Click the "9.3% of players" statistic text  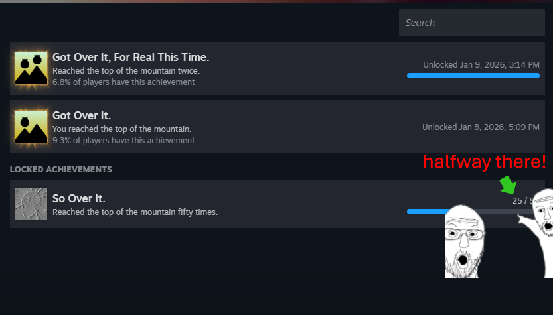pos(123,141)
